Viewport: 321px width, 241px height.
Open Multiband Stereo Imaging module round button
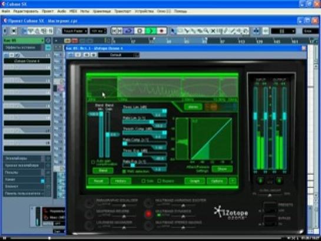(x=148, y=225)
